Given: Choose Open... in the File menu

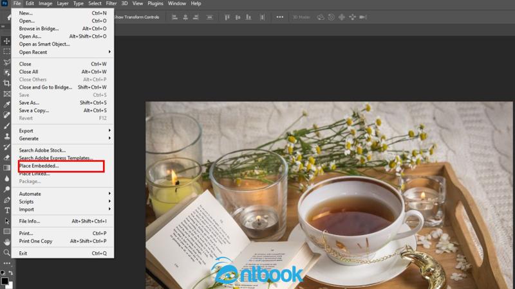Looking at the screenshot, I should [62, 21].
